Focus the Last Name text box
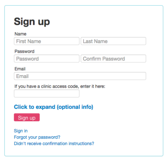Image resolution: width=167 pixels, height=161 pixels. point(114,41)
